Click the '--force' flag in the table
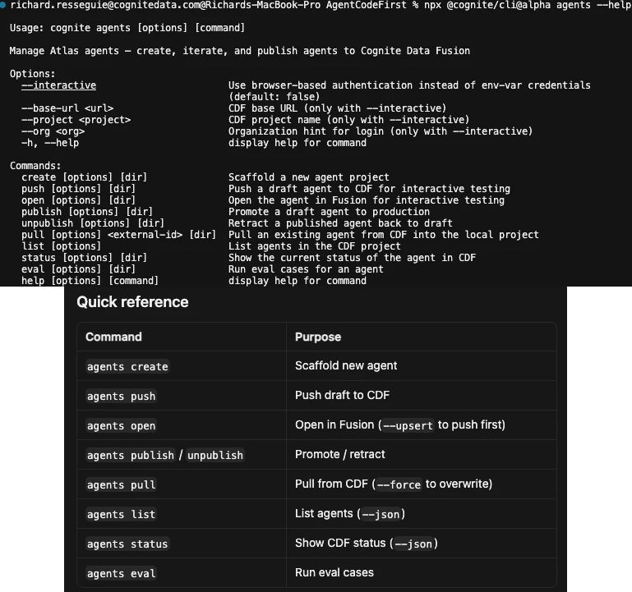Viewport: 632px width, 592px height. pos(399,484)
